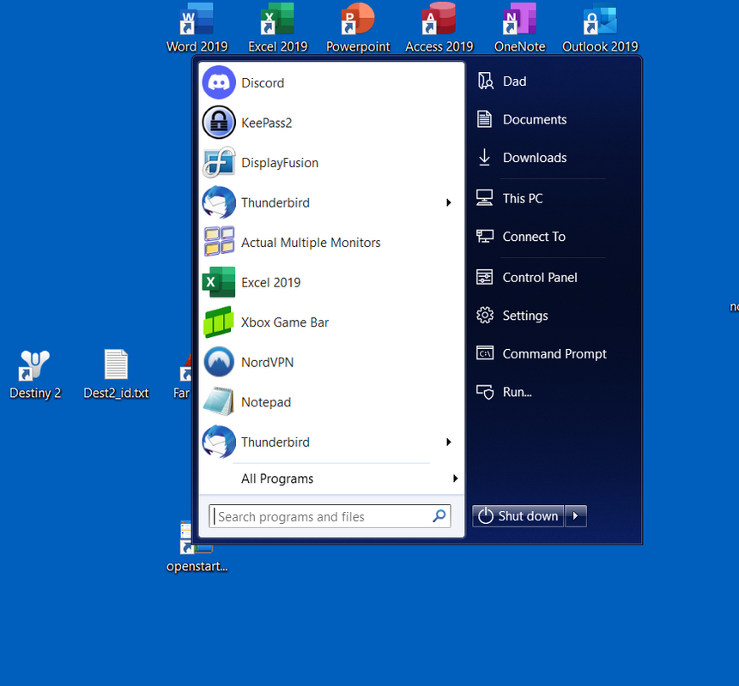Select the OneNote desktop shortcut

pos(519,27)
